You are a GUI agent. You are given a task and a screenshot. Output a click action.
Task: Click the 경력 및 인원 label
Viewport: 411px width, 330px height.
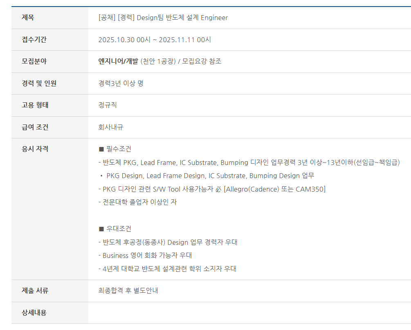[x=39, y=84]
